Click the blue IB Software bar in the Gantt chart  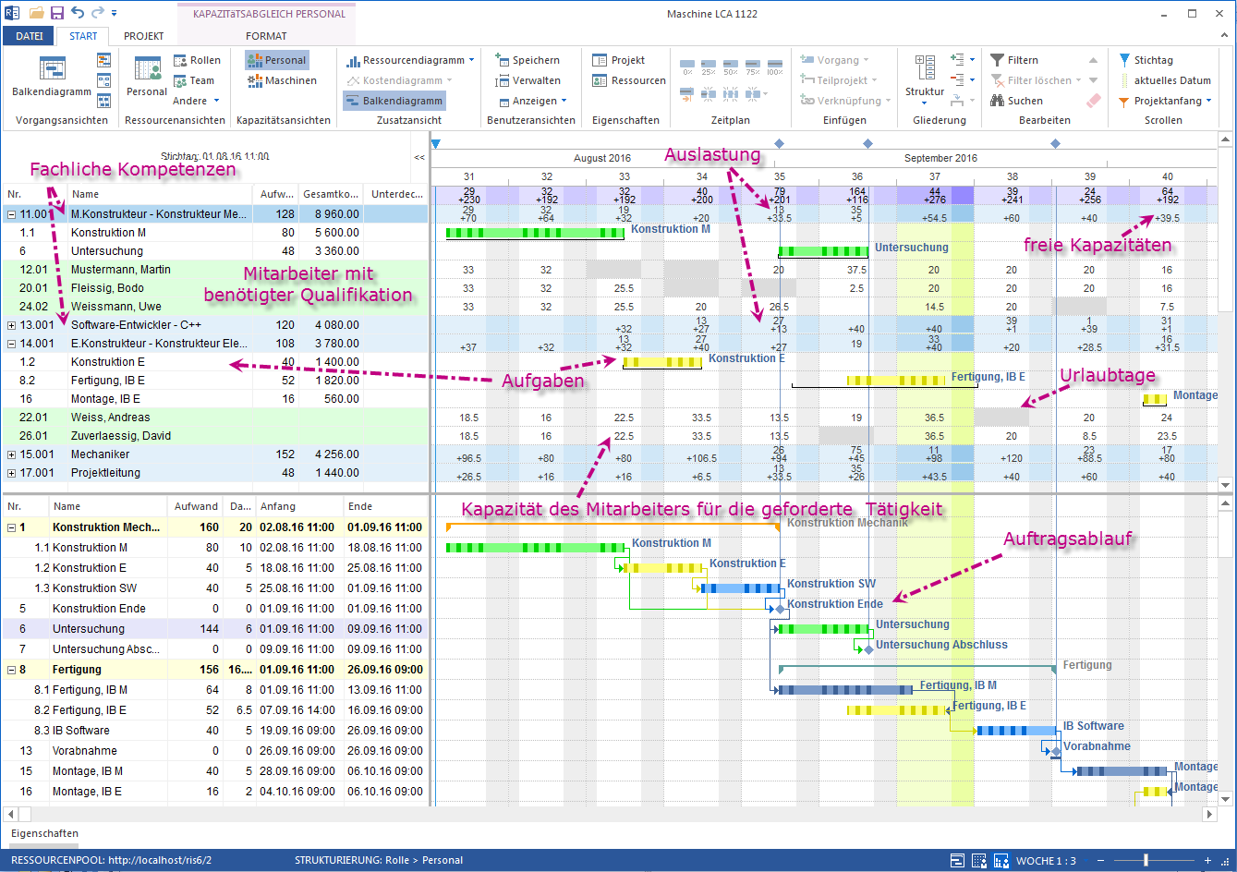pyautogui.click(x=1017, y=730)
